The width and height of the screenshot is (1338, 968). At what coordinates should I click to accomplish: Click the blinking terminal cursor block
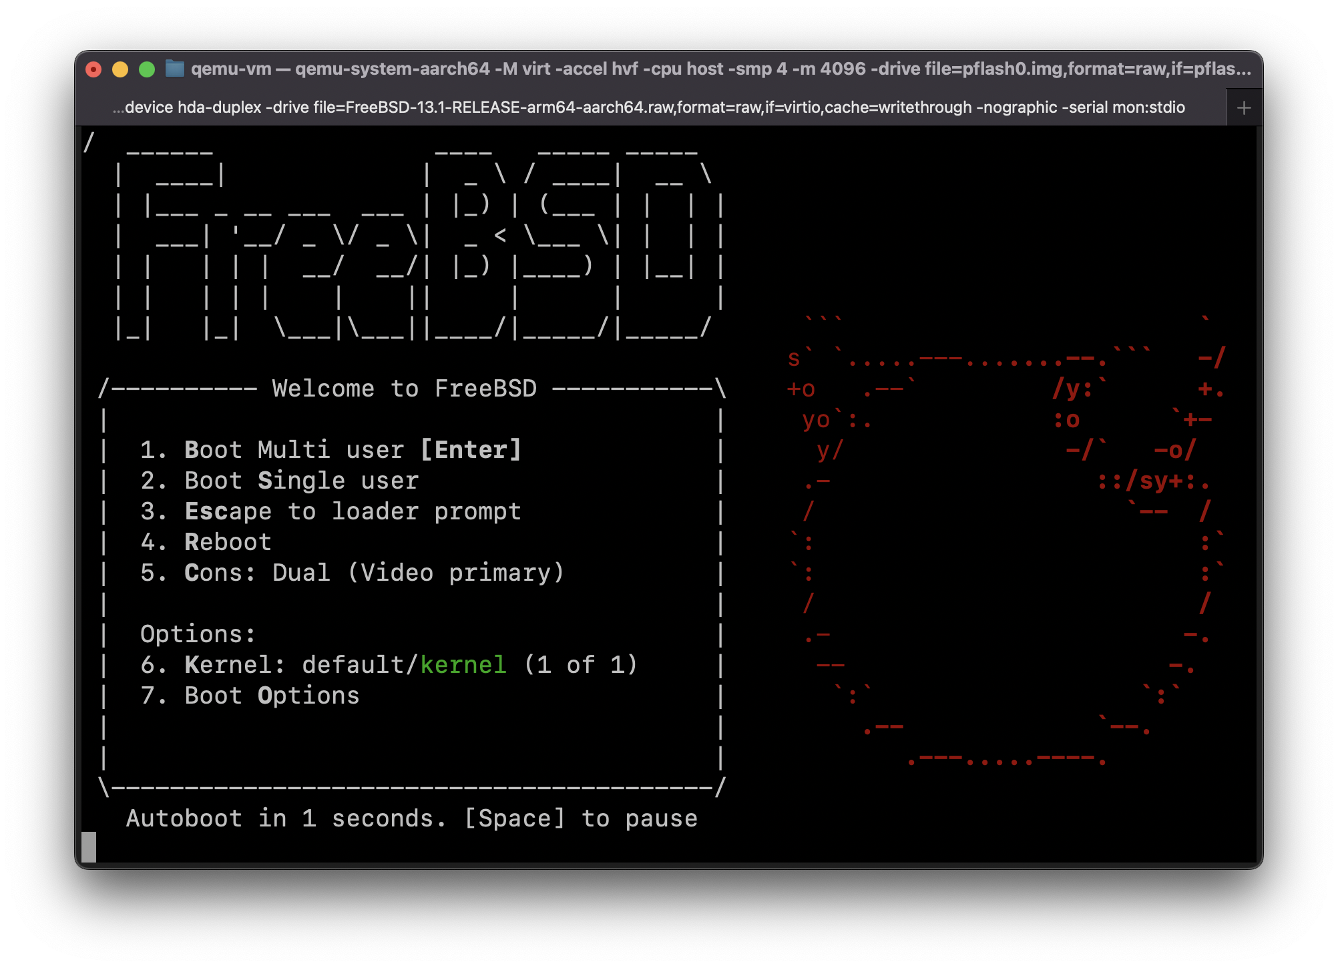click(x=89, y=846)
